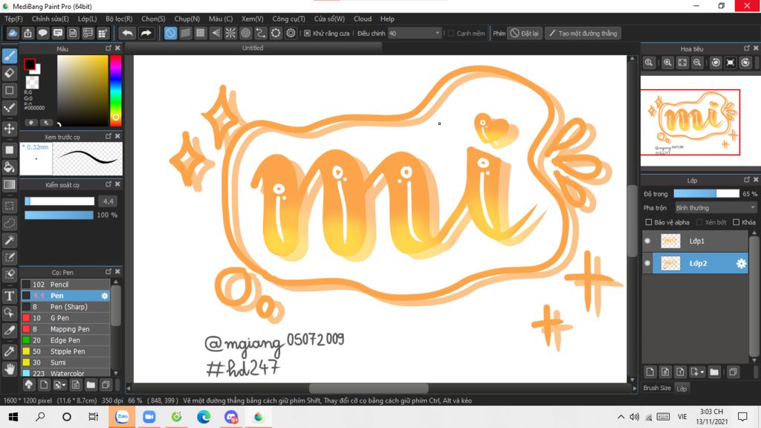Screen dimensions: 761x428
Task: Enable Bảo vệ alpha checkbox
Action: click(648, 222)
